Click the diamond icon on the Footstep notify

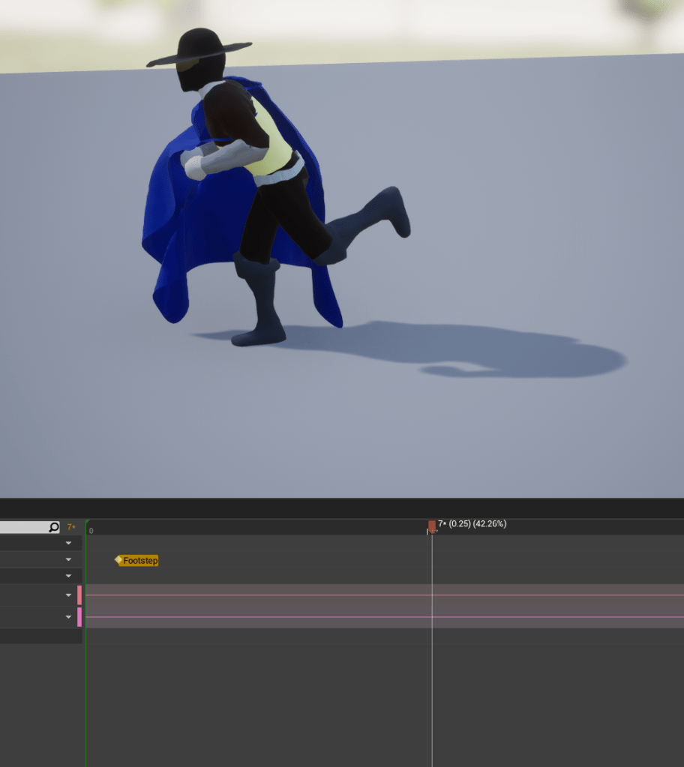[118, 560]
